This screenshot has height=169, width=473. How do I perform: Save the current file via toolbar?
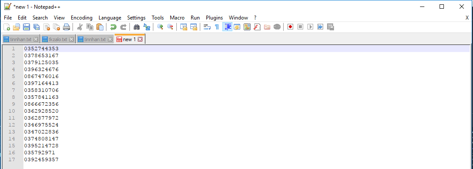point(26,27)
